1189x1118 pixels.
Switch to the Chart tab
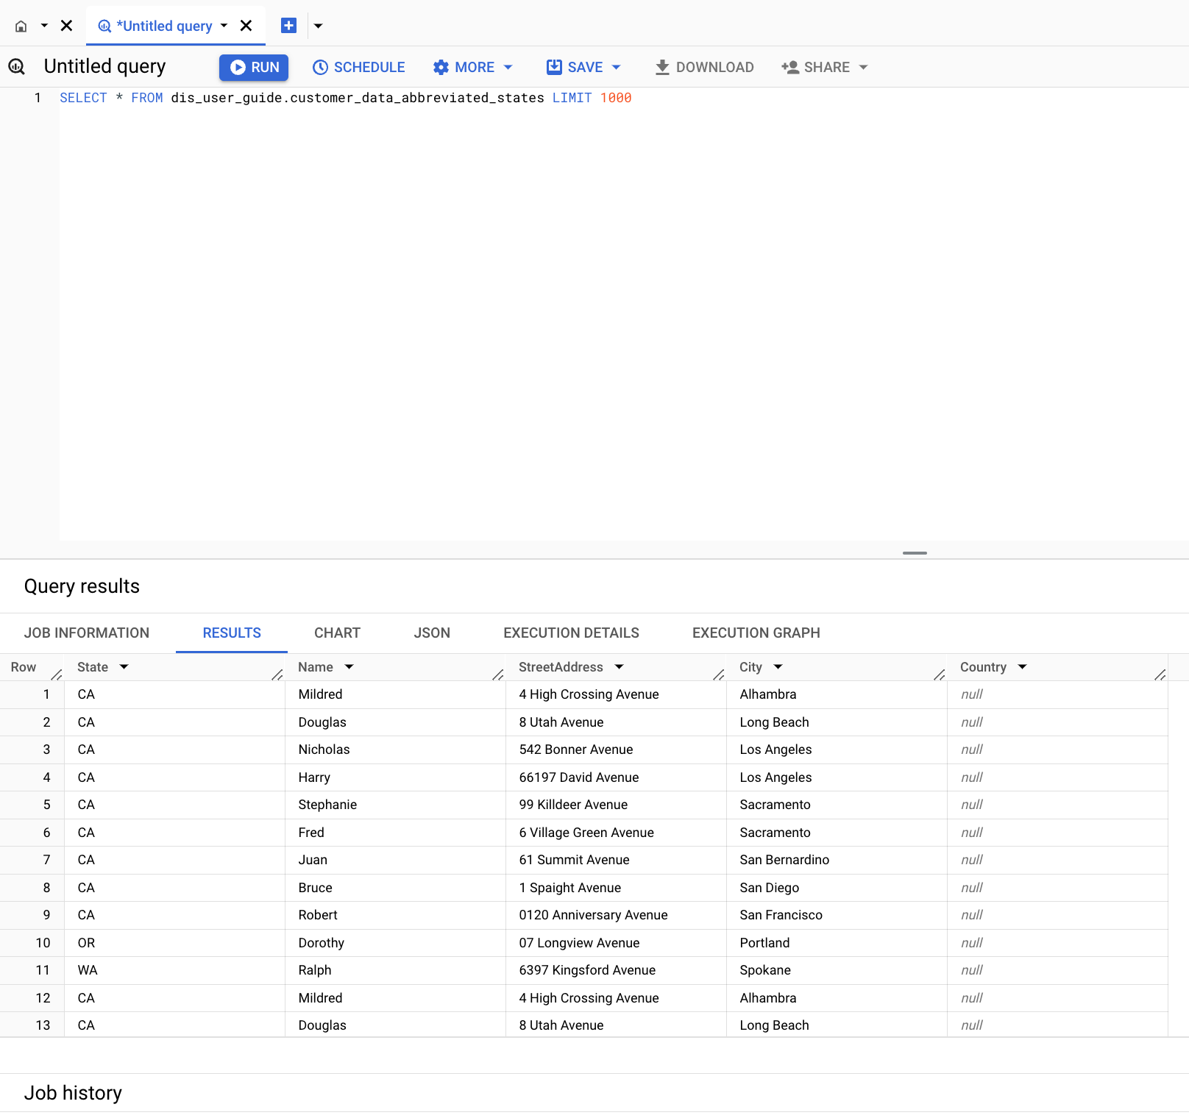click(337, 633)
